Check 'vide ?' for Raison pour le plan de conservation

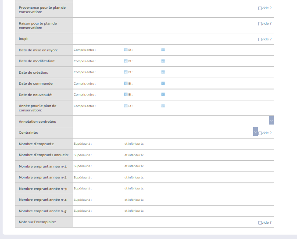[x=260, y=24]
